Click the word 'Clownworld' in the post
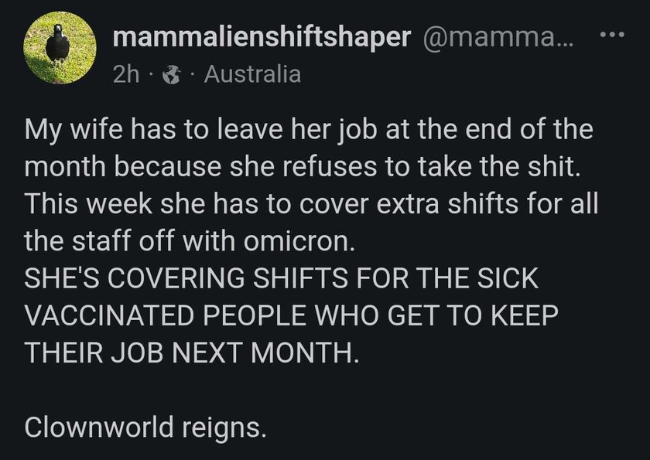This screenshot has width=650, height=460. click(99, 427)
